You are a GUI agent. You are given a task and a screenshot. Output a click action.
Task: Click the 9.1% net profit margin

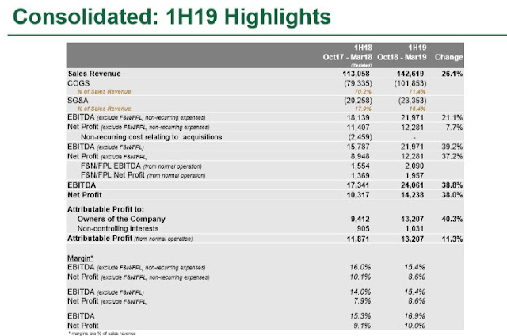(x=362, y=326)
